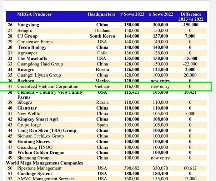Screen dimensions: 216x181
Task: Select the 390,682 sows 2023 value
Action: click(132, 168)
